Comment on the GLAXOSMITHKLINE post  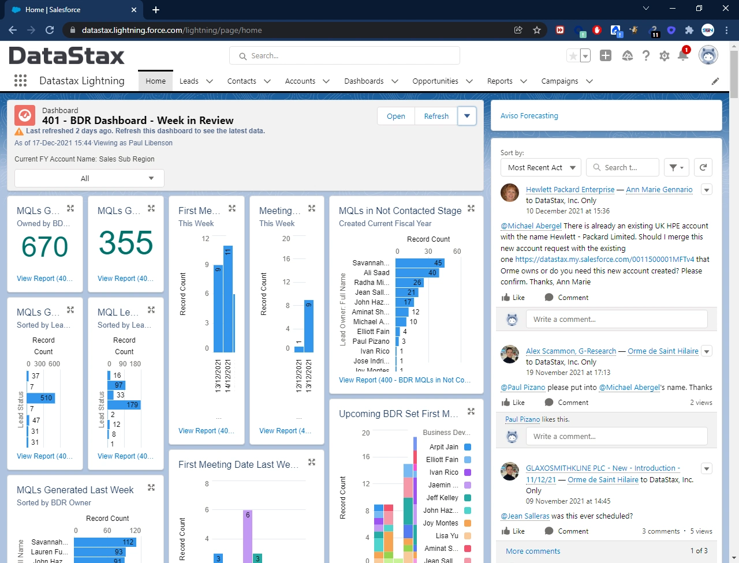(566, 531)
